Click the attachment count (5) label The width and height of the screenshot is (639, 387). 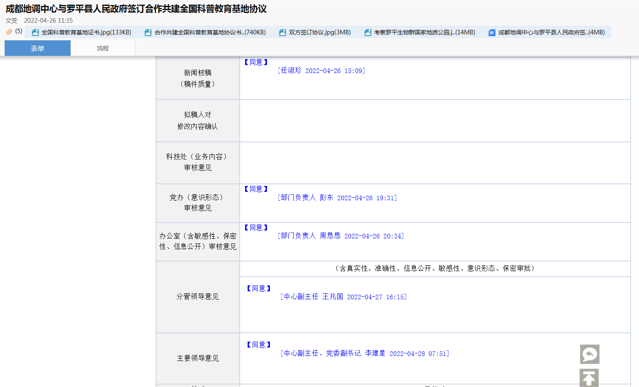19,31
